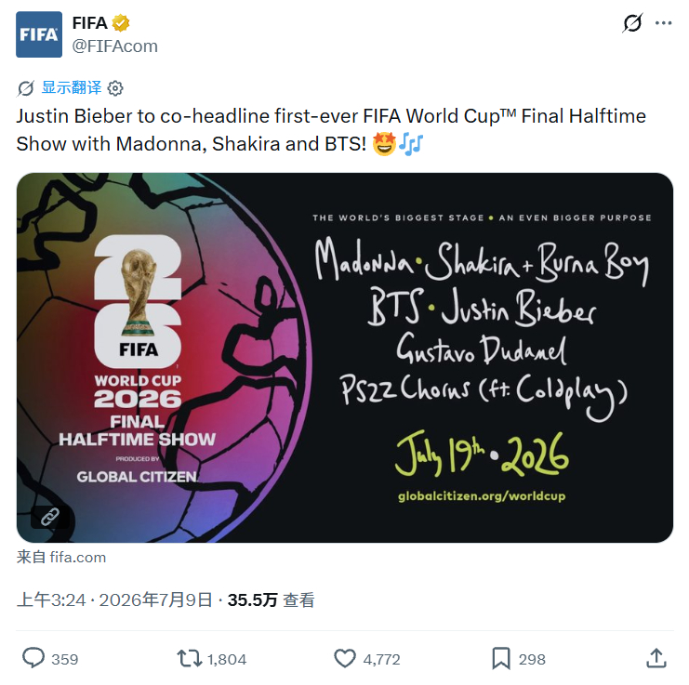The image size is (689, 685).
Task: Open the Grok icon at top right
Action: [x=633, y=23]
